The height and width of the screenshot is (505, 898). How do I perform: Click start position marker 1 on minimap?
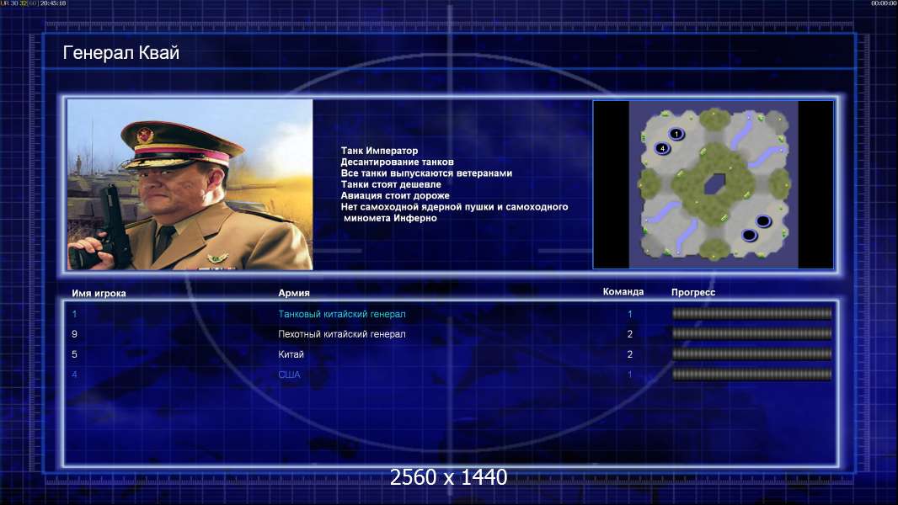(676, 134)
